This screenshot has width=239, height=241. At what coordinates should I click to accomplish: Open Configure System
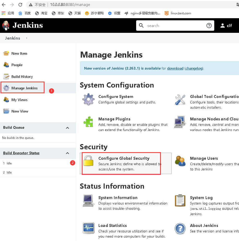click(116, 96)
